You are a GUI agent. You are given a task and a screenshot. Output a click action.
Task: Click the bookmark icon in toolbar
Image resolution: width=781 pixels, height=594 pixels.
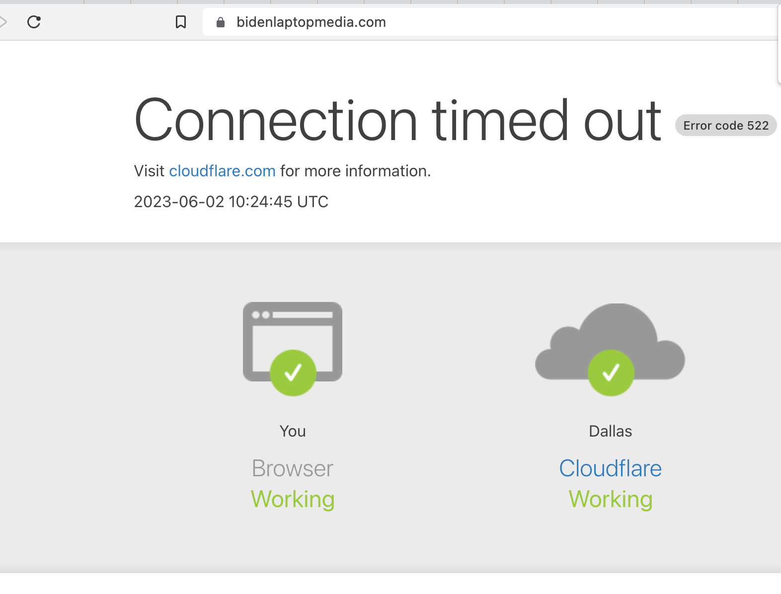[x=181, y=22]
